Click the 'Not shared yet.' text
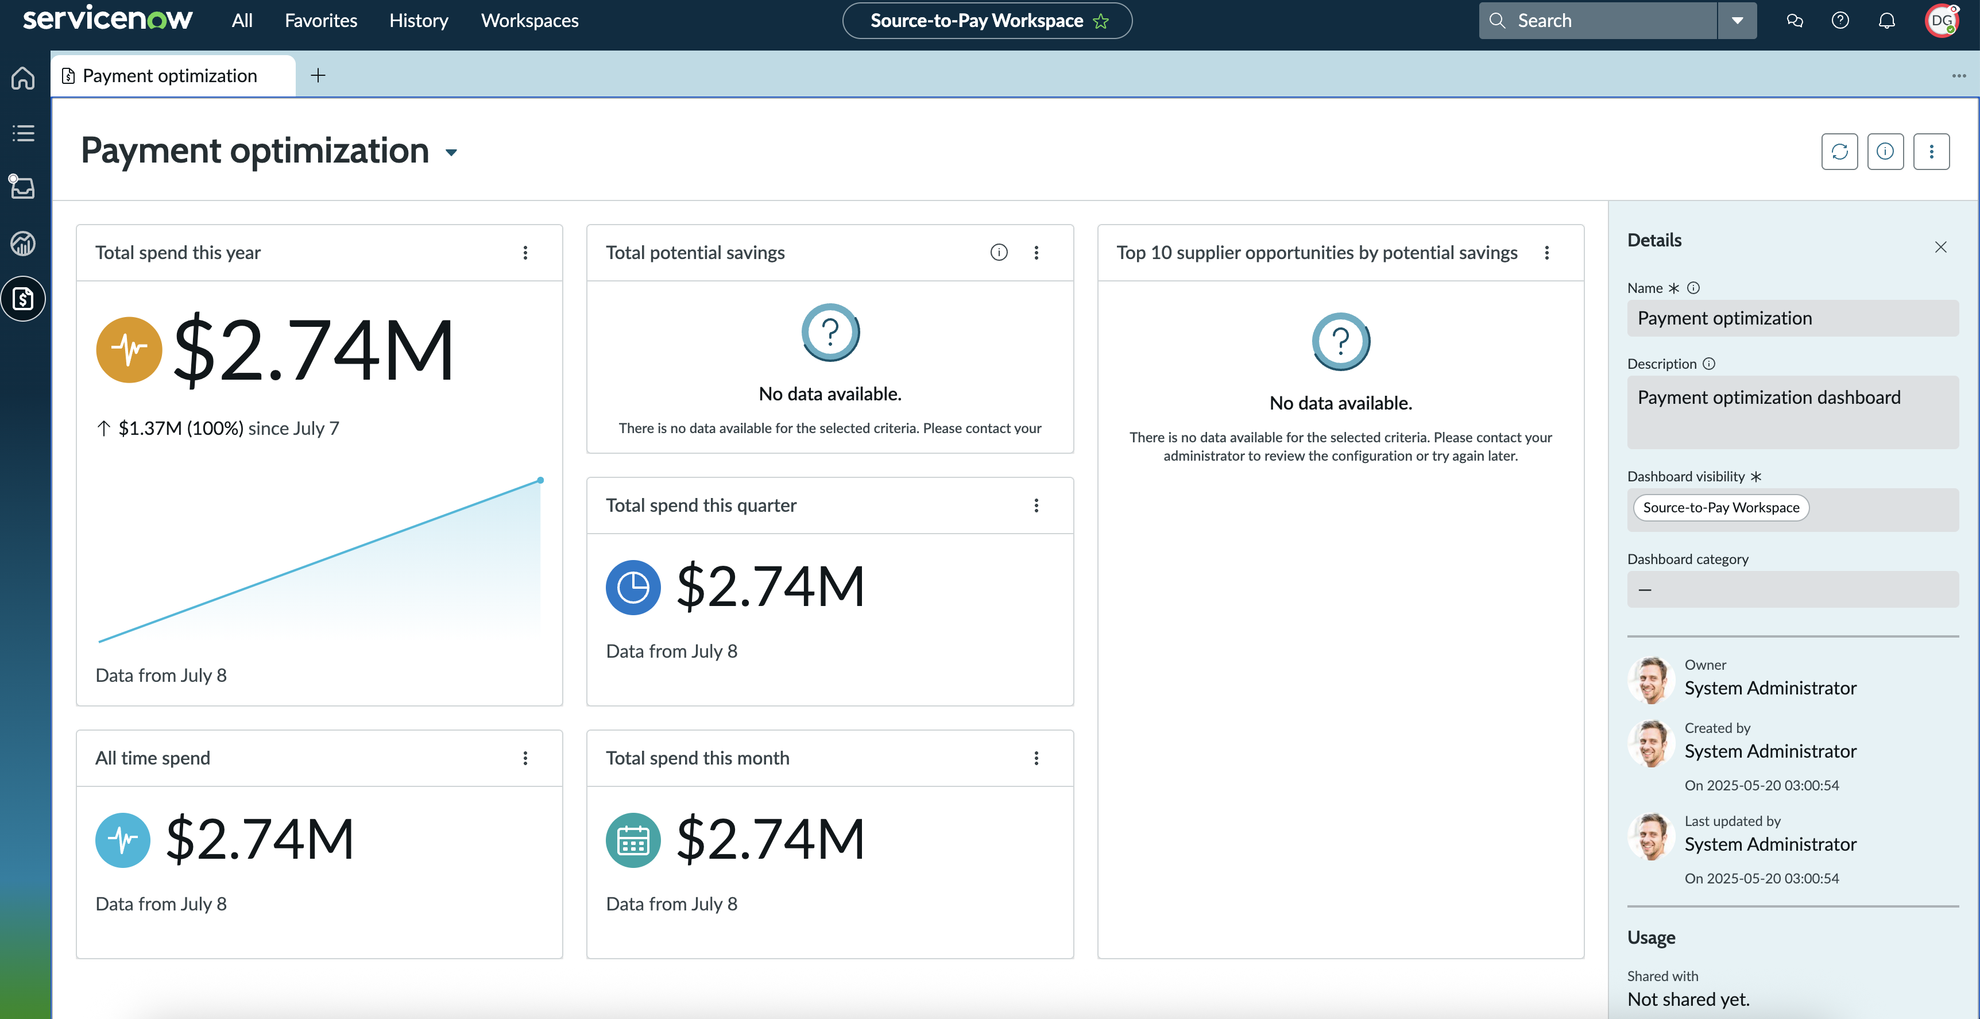 coord(1688,1000)
